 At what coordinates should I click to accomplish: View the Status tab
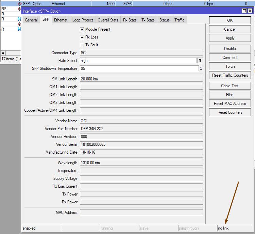(165, 20)
